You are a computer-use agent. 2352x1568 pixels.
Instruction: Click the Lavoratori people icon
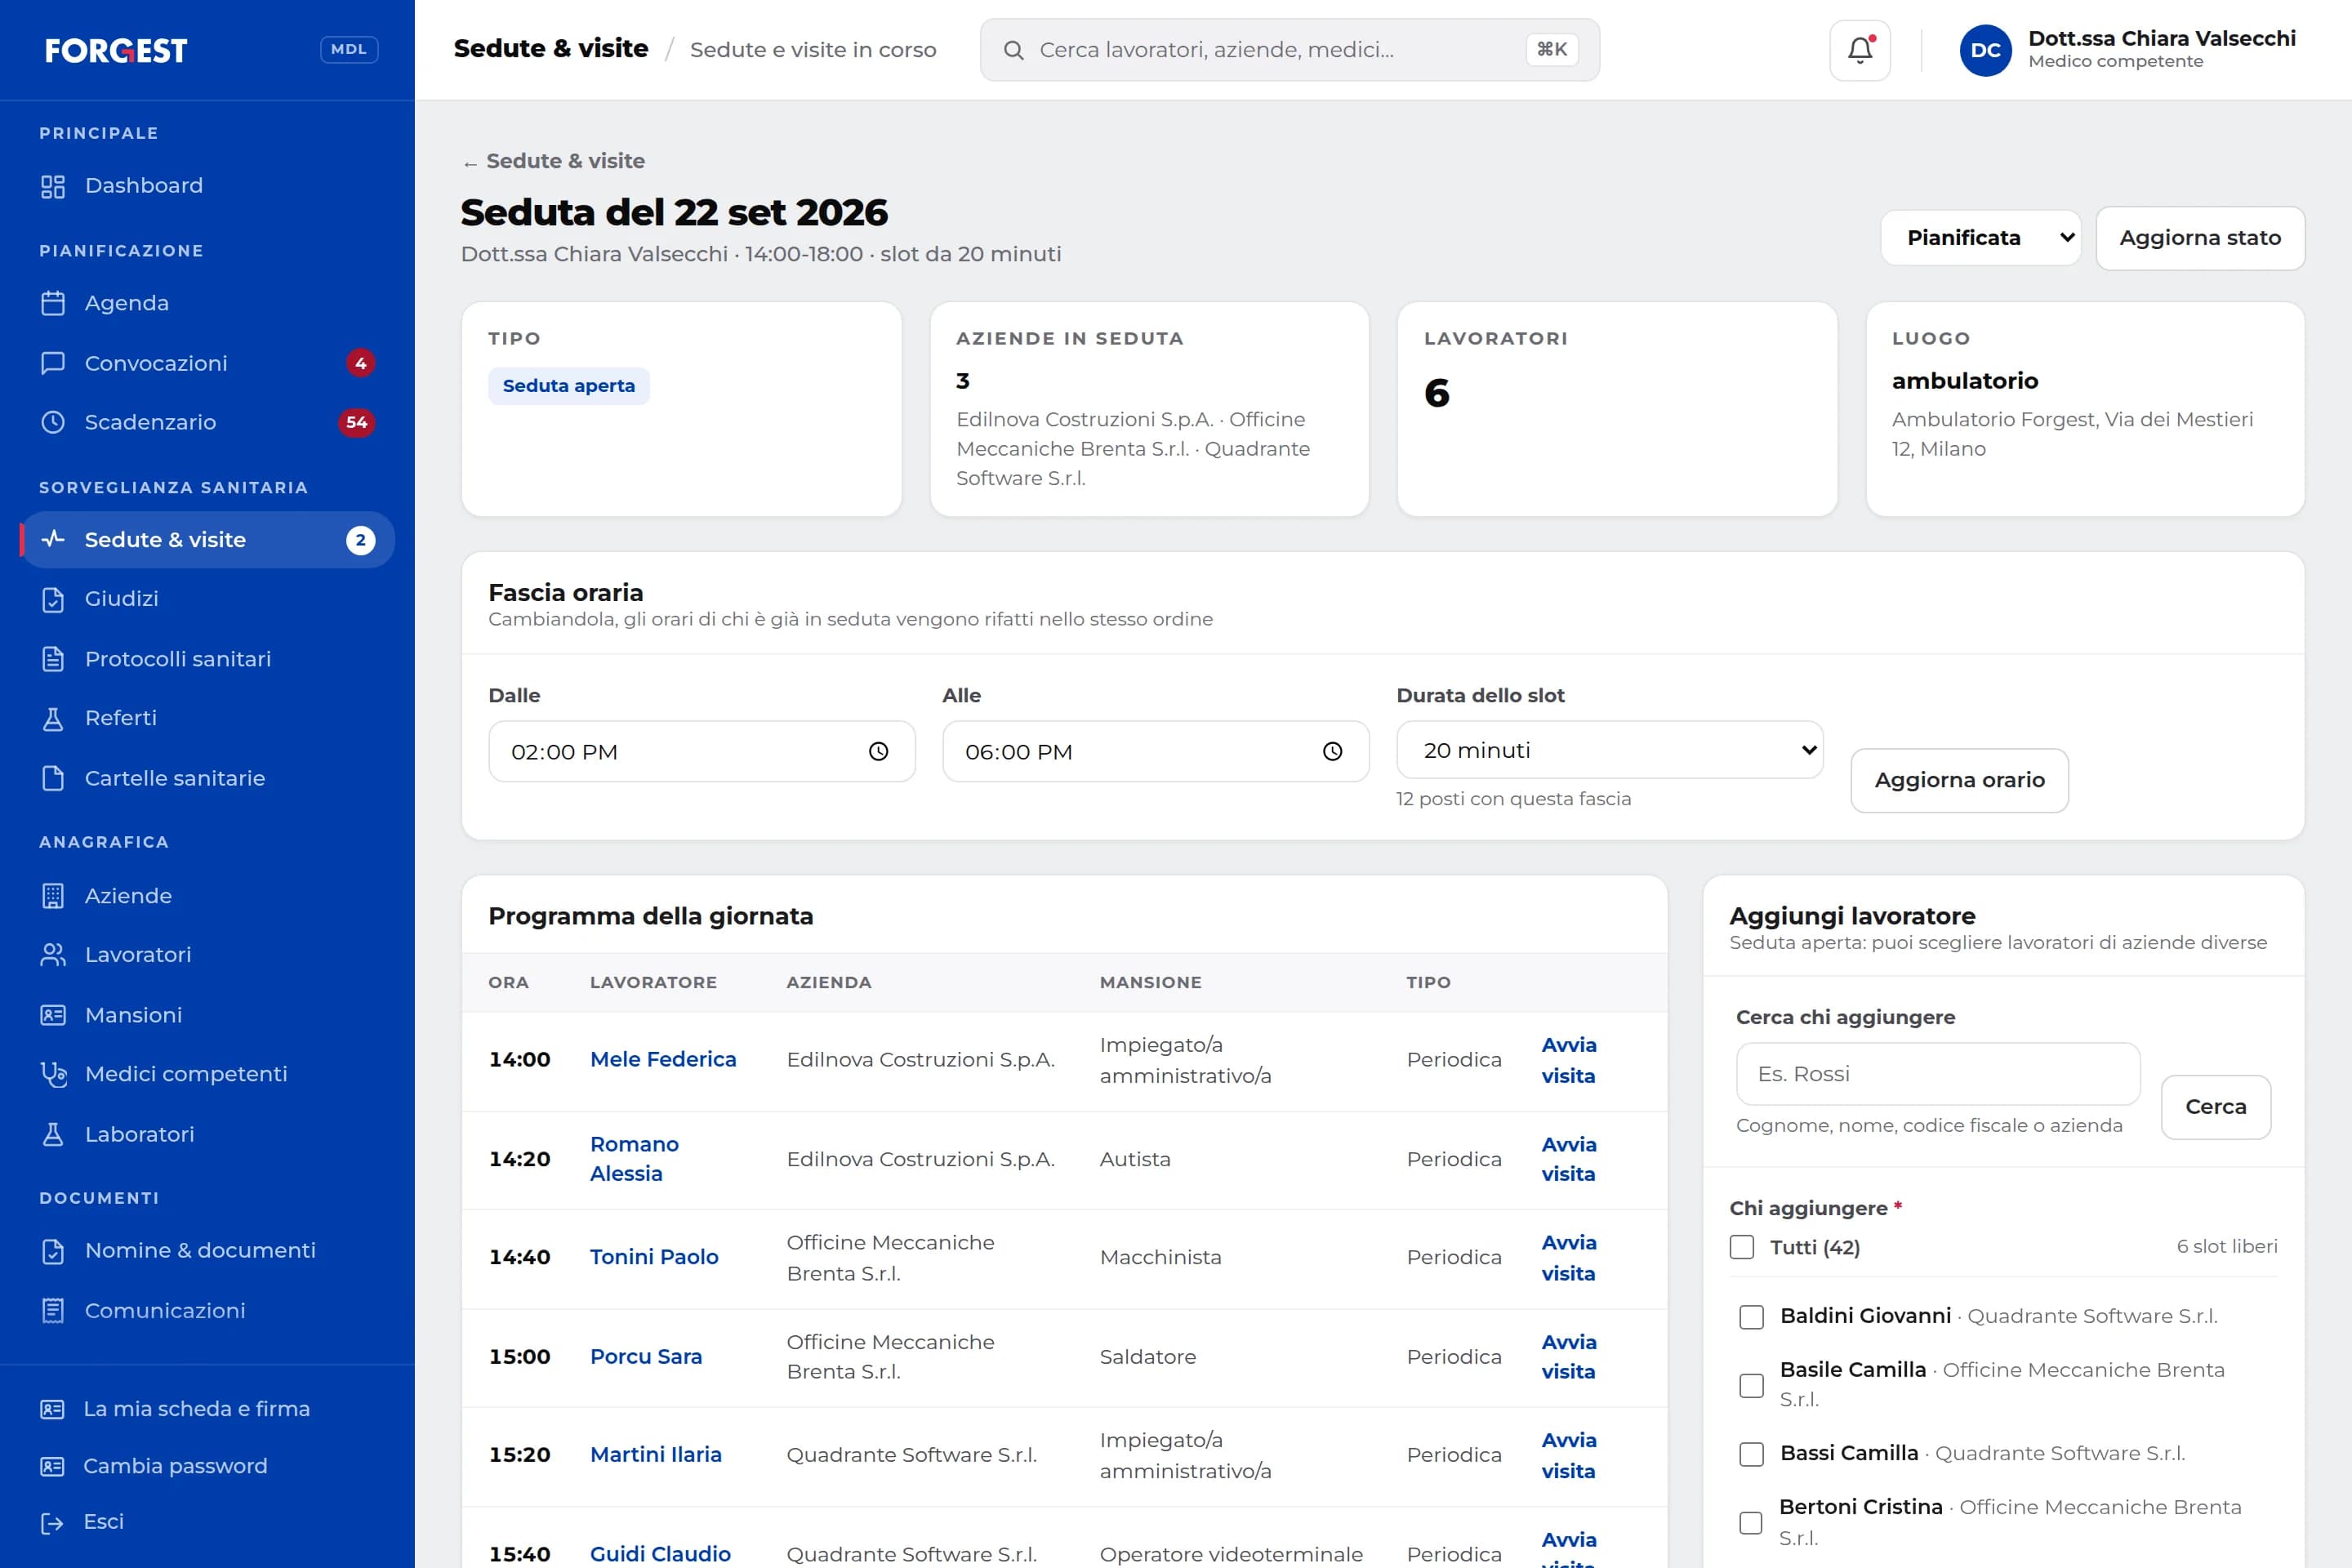click(53, 955)
